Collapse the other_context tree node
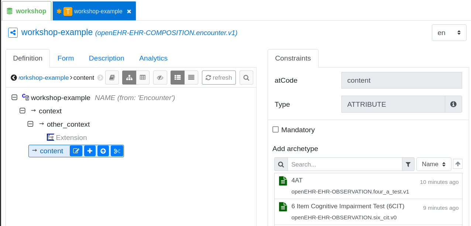This screenshot has height=226, width=471. click(30, 124)
